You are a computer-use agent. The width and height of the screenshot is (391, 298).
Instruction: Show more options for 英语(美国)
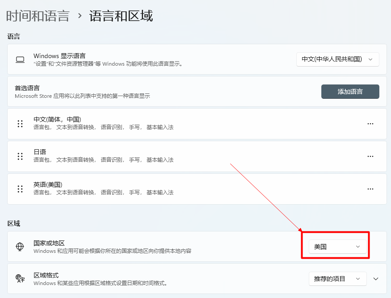click(370, 189)
